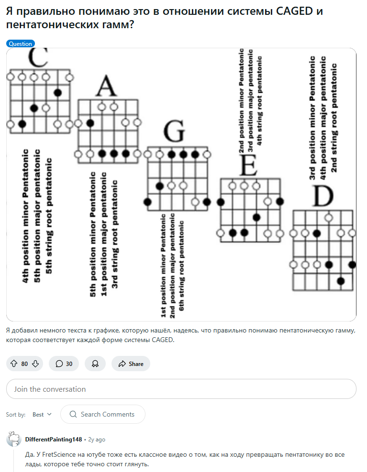
Task: Collapse the comment thread line
Action: 13,460
